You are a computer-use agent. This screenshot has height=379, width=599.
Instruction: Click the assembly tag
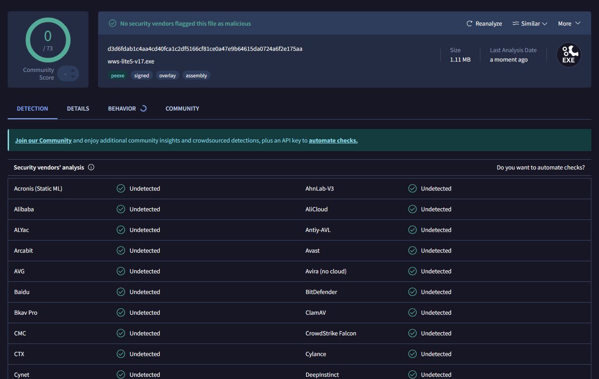pyautogui.click(x=196, y=76)
